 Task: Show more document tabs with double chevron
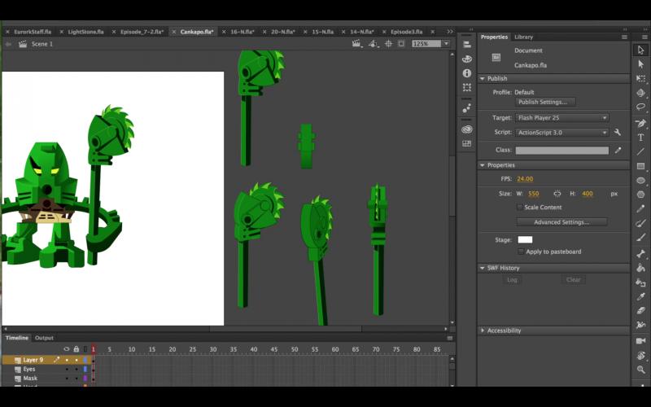pos(450,32)
